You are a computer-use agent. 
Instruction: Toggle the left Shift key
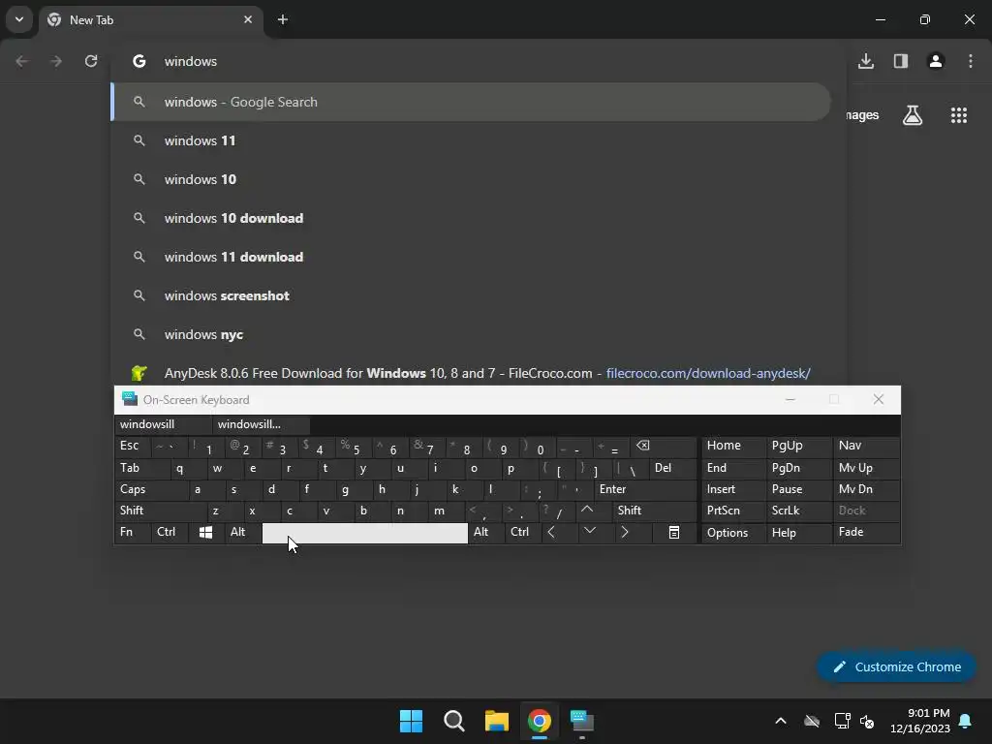pos(161,511)
